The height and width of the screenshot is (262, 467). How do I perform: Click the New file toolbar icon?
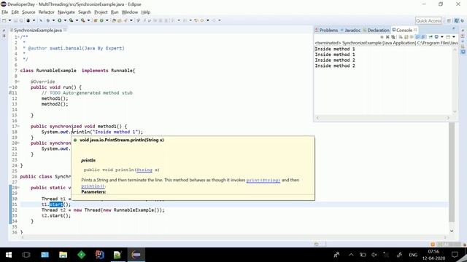pos(4,20)
